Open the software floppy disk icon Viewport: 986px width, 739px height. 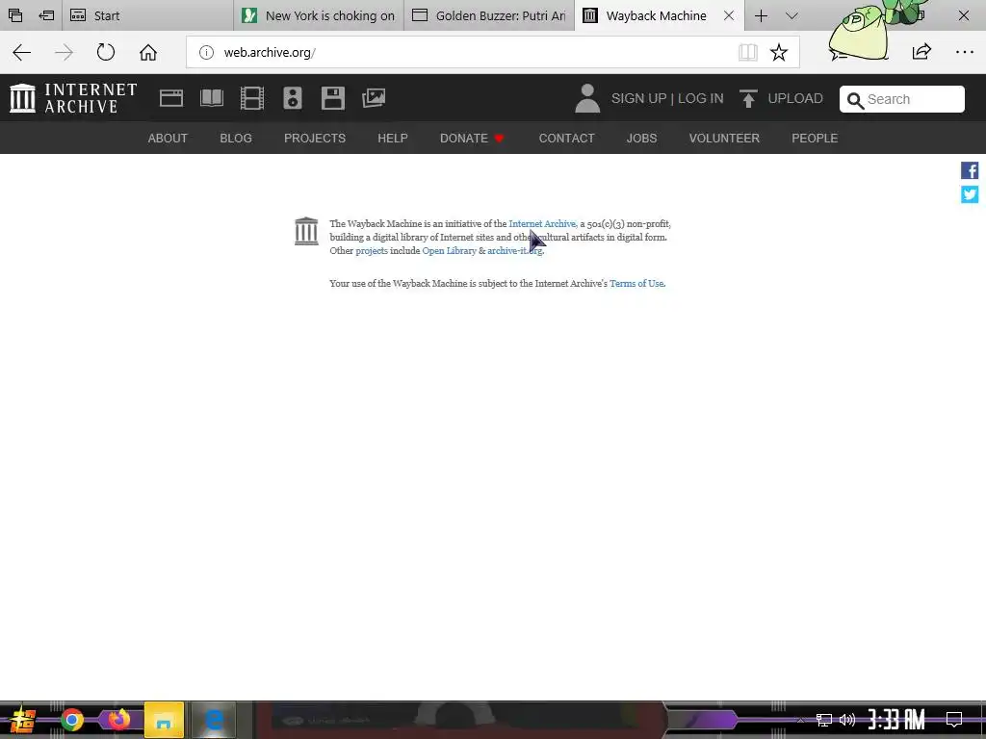click(332, 98)
